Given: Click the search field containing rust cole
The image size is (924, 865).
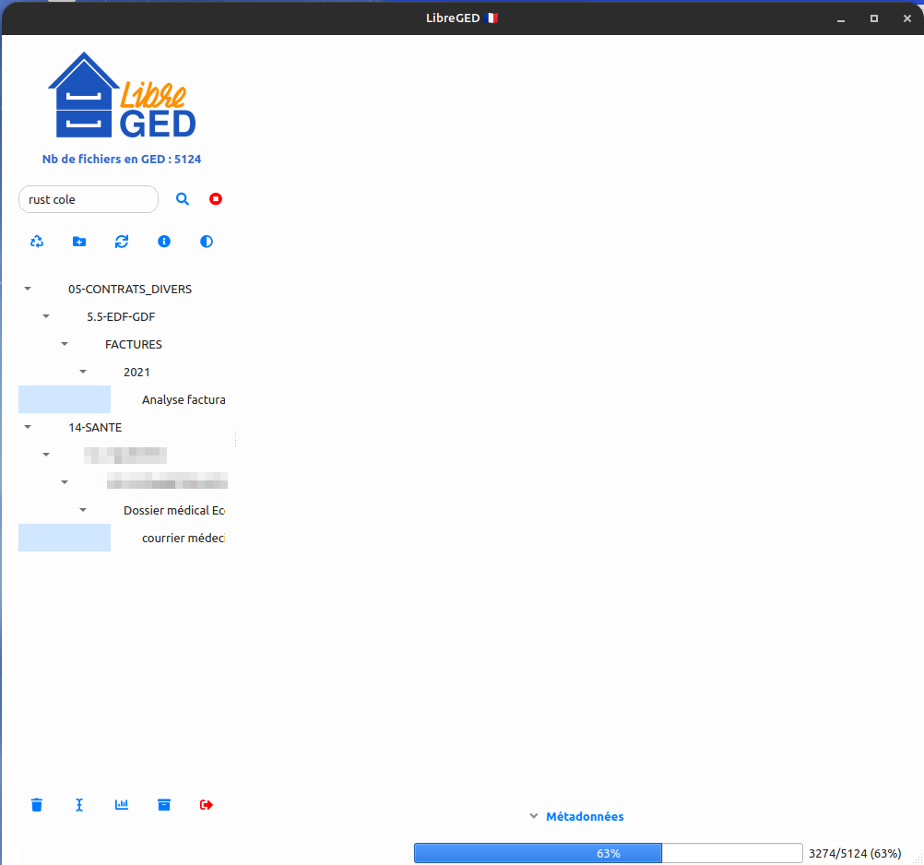Looking at the screenshot, I should (89, 199).
